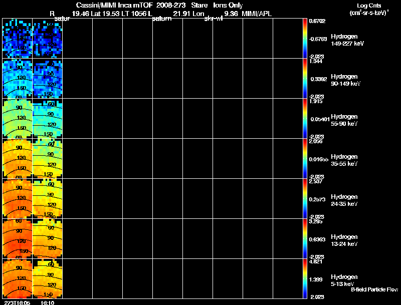This screenshot has height=305, width=401.
Task: Click the '2.537' colorbar maximum value
Action: coord(316,182)
